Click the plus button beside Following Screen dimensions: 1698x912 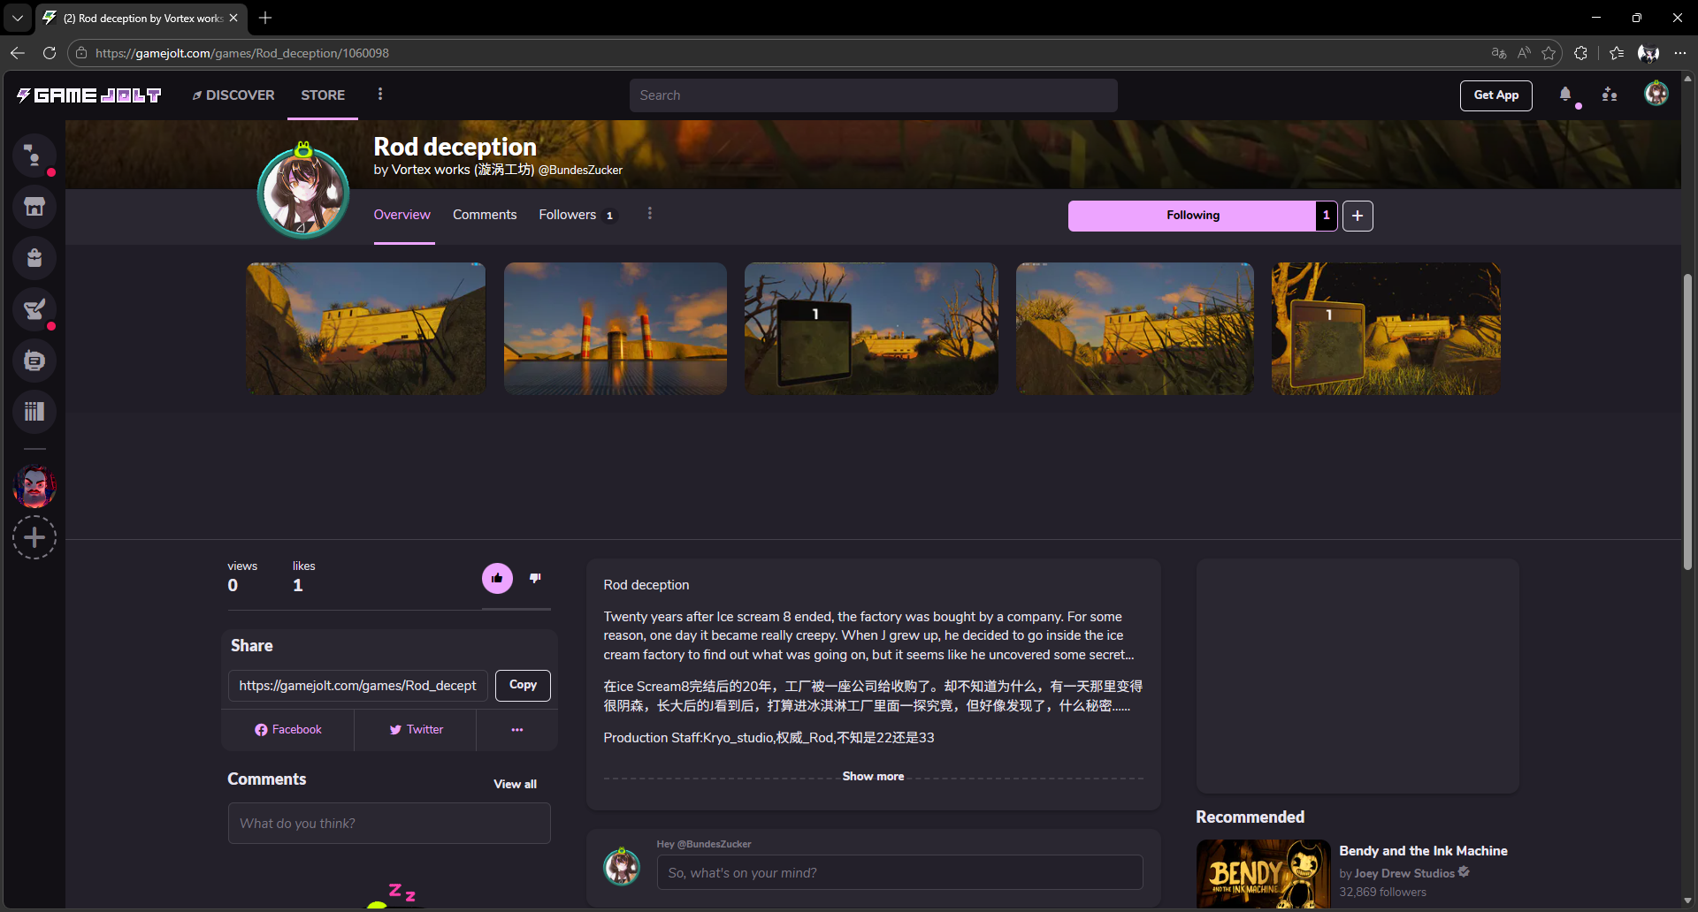[x=1358, y=216]
